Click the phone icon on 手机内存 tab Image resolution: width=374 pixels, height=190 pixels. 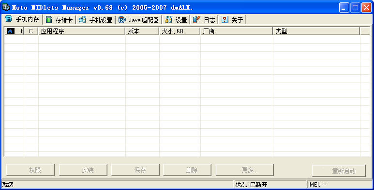point(9,19)
